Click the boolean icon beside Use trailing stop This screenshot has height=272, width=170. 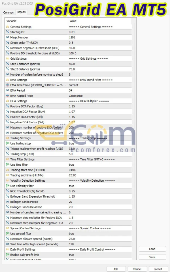point(8,144)
